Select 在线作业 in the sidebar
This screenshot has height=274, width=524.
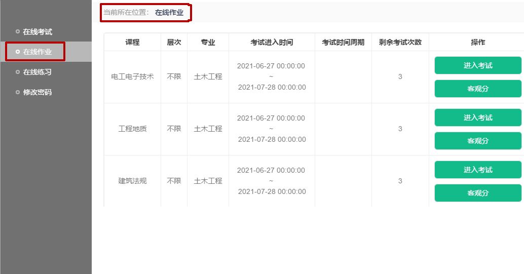coord(37,52)
